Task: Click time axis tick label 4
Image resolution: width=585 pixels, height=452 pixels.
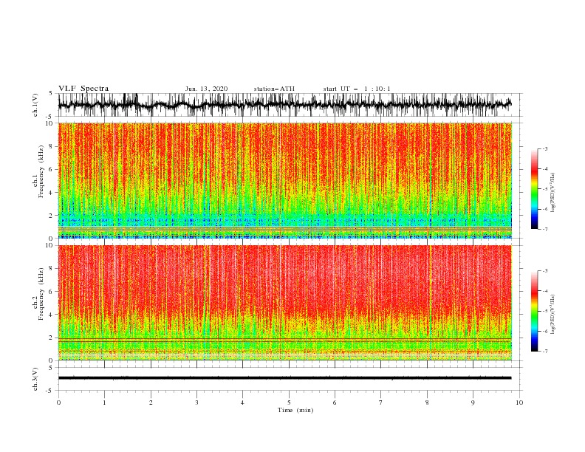Action: 242,403
